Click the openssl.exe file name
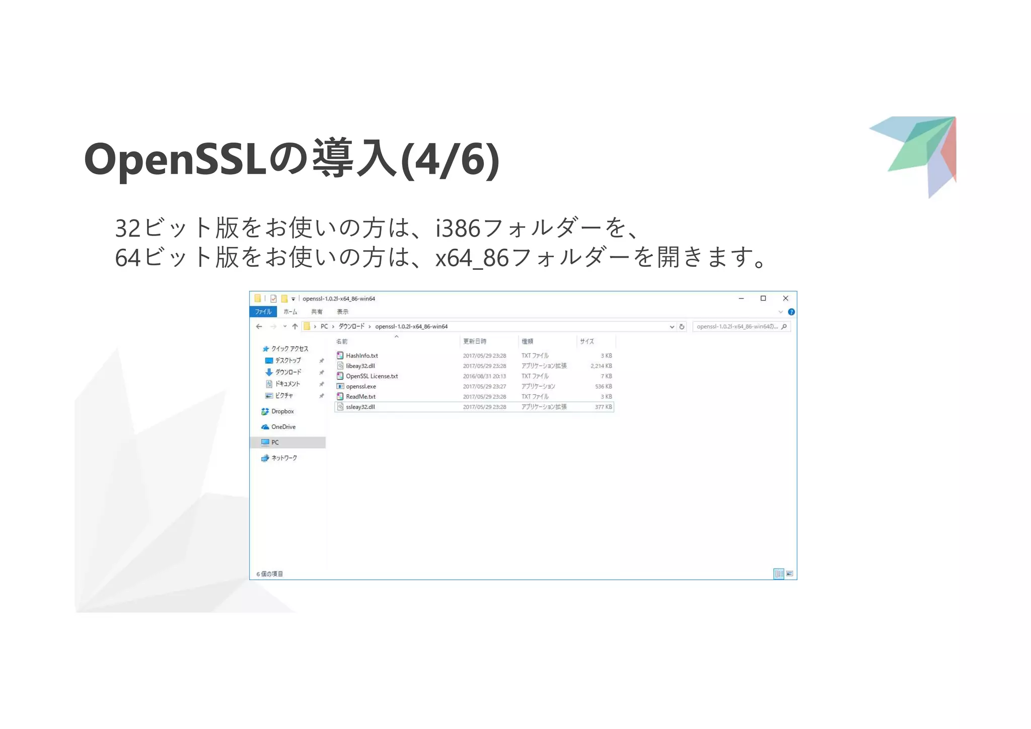 (361, 386)
